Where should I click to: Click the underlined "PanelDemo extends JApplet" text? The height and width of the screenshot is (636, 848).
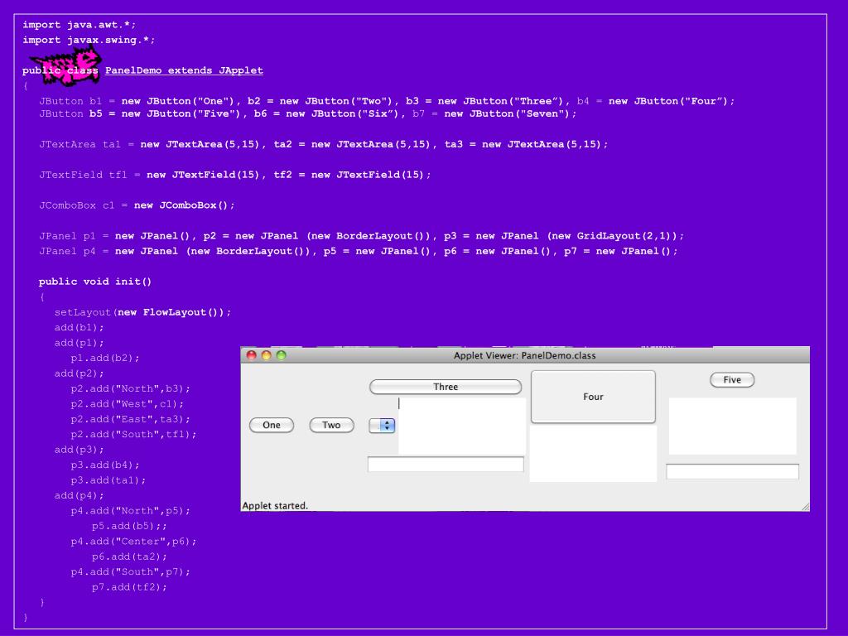coord(184,70)
